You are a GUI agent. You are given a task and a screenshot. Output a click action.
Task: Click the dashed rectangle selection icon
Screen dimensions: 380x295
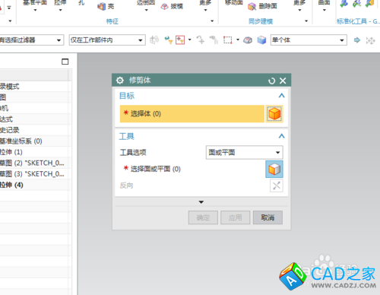click(x=227, y=40)
